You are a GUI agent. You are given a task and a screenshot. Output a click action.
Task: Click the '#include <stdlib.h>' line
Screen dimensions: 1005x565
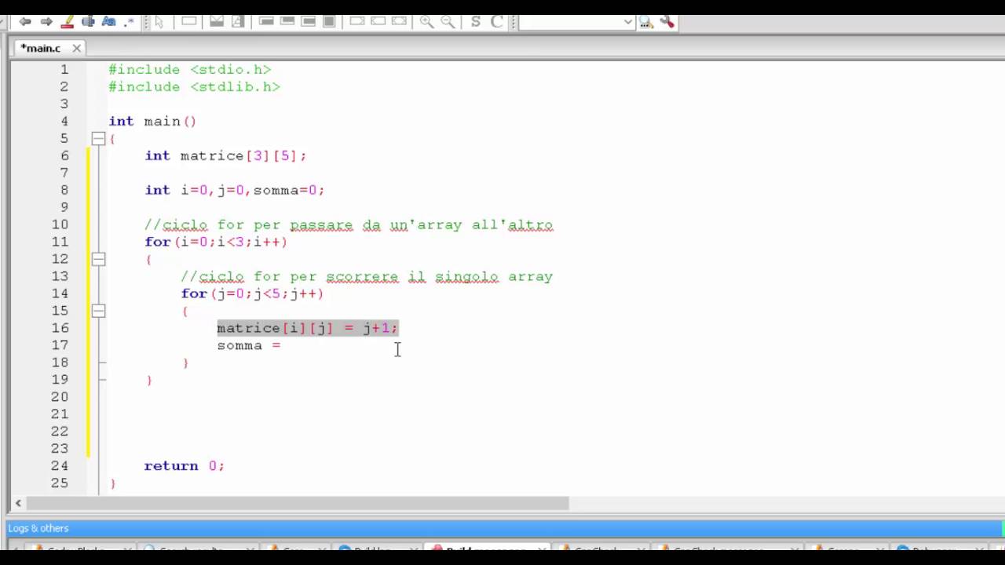(195, 86)
